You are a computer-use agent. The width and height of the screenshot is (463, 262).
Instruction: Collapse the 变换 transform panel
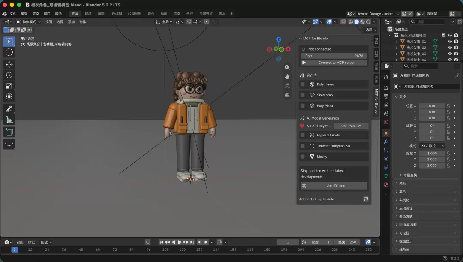(x=396, y=96)
